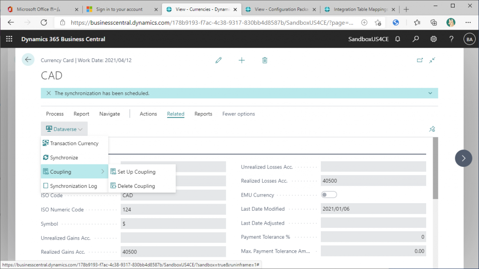The image size is (479, 269).
Task: Choose Synchronize from the Dataverse menu
Action: [x=74, y=157]
